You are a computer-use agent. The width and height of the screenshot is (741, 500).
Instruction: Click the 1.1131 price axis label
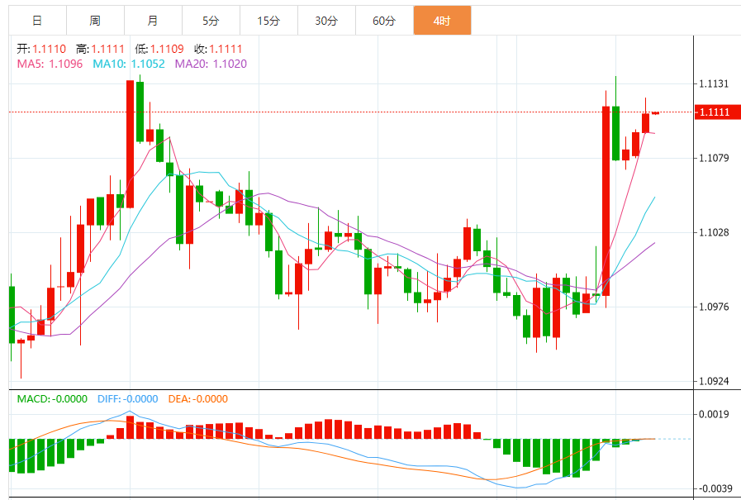pyautogui.click(x=714, y=84)
